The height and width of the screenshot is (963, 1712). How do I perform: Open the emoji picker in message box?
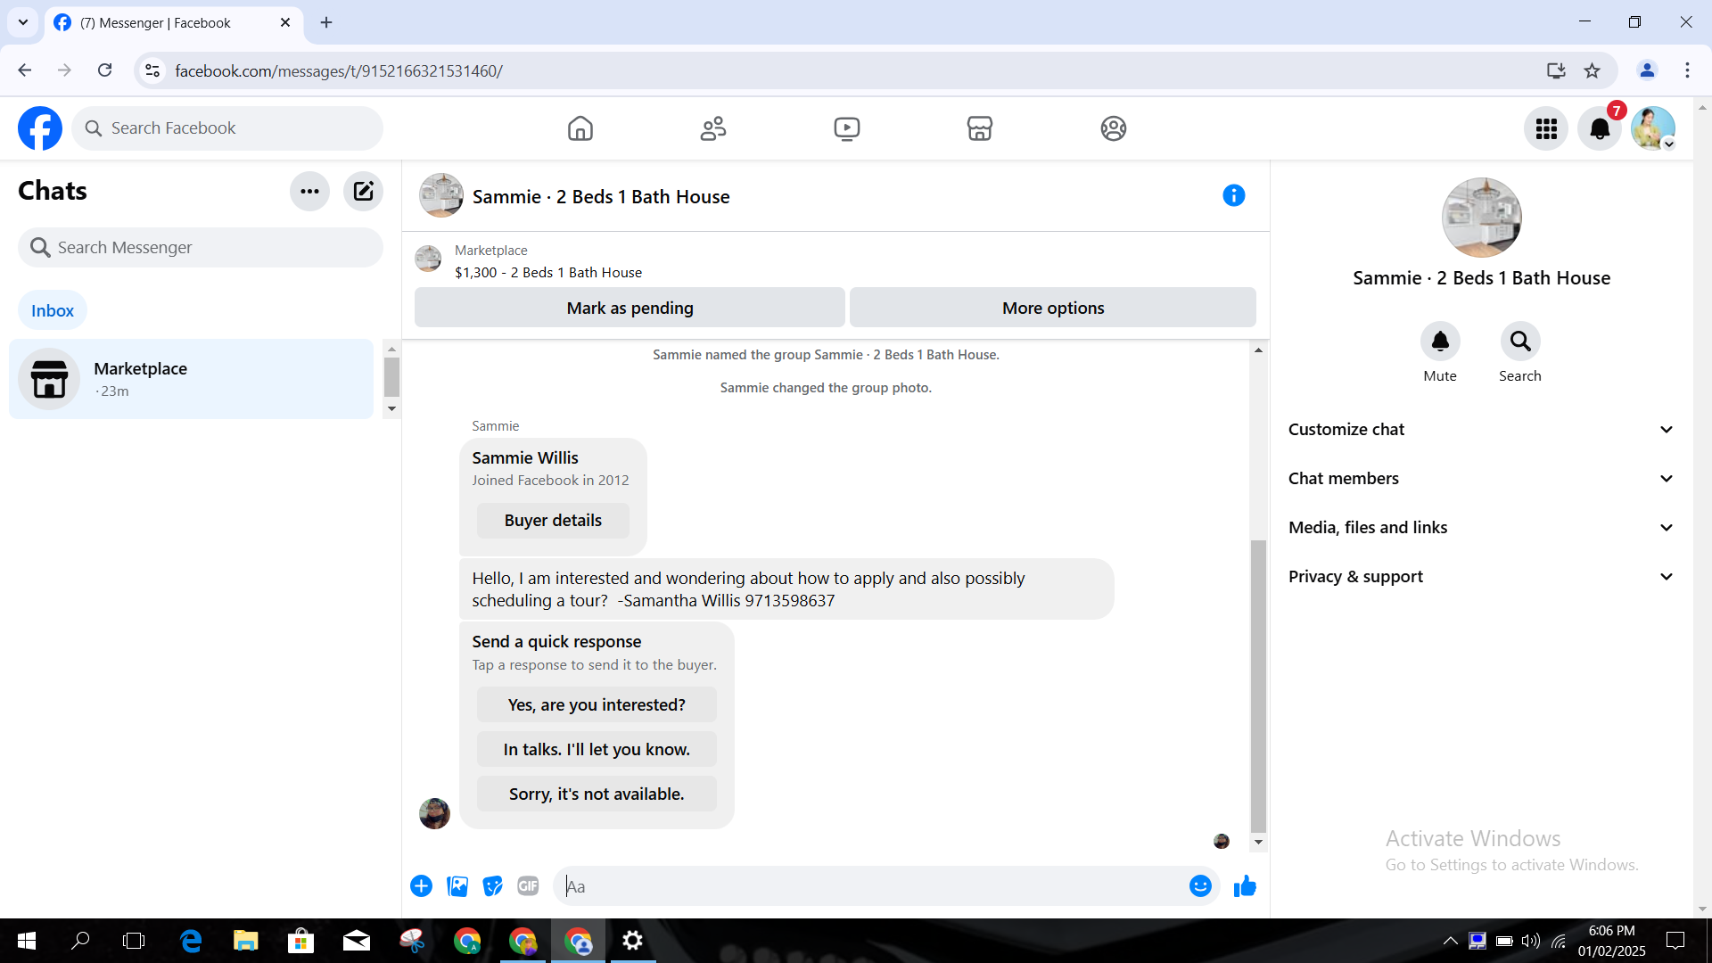pos(1200,886)
